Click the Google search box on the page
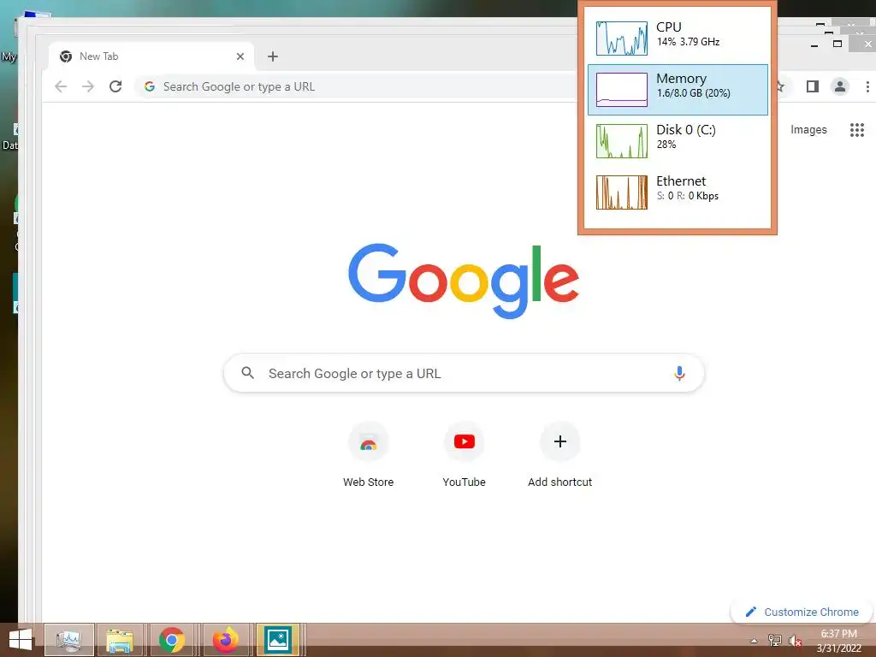The height and width of the screenshot is (657, 876). pos(464,373)
